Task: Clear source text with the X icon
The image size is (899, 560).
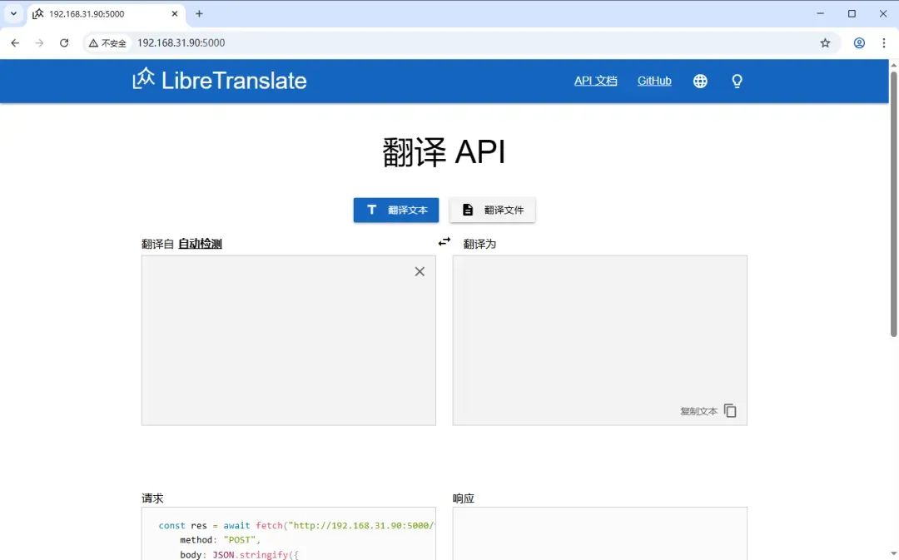Action: (420, 271)
